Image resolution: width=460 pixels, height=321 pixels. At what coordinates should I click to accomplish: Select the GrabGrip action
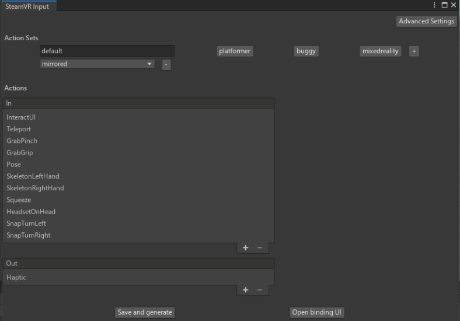coord(138,152)
